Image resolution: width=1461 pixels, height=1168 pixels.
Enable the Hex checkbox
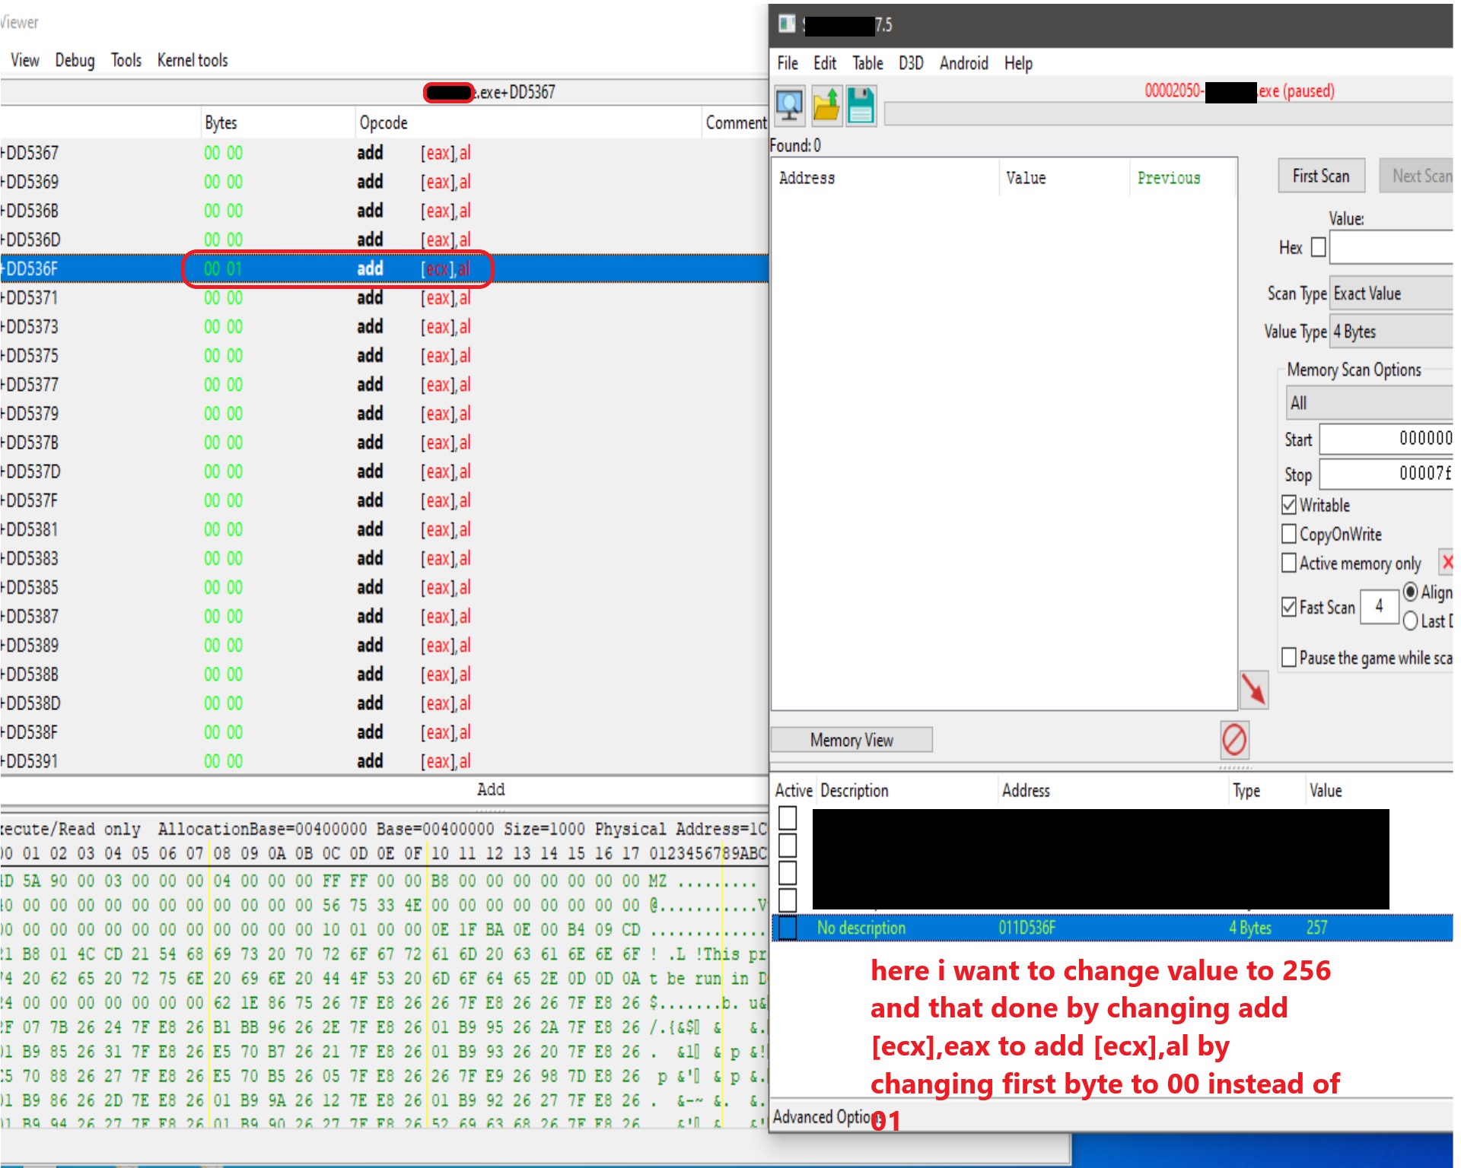click(1319, 247)
